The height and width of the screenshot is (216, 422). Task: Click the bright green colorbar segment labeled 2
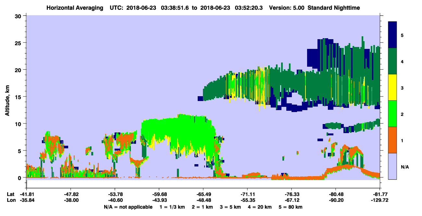tap(393, 114)
